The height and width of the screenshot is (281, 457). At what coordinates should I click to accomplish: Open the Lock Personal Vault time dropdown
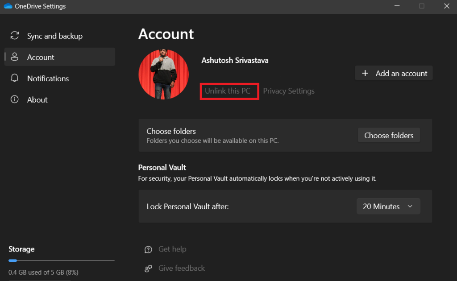[388, 206]
